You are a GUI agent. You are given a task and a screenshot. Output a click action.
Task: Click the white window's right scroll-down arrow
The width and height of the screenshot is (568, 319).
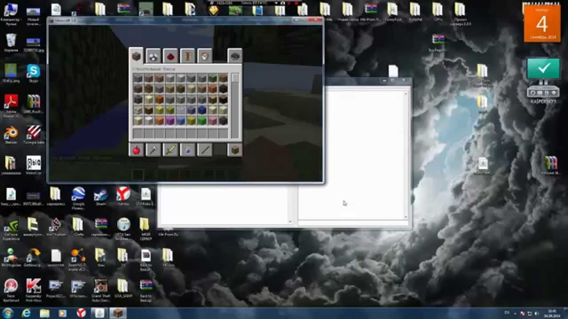pos(406,217)
